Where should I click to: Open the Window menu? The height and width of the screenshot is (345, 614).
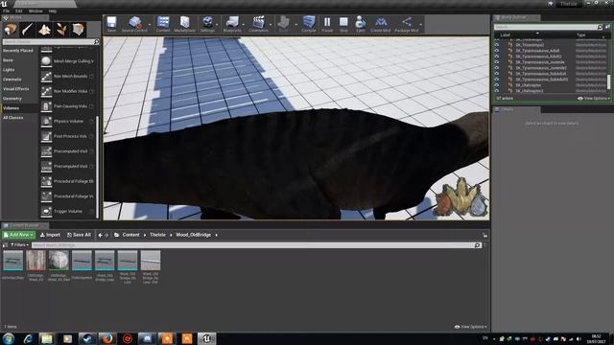pos(35,11)
